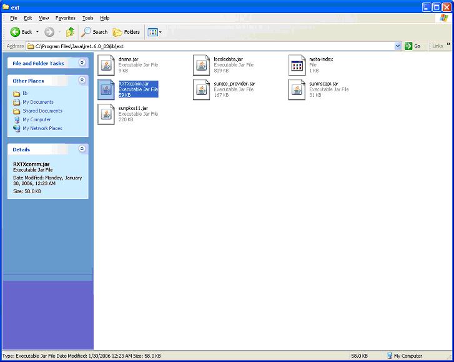
Task: Go up one folder level icon
Action: [x=70, y=32]
